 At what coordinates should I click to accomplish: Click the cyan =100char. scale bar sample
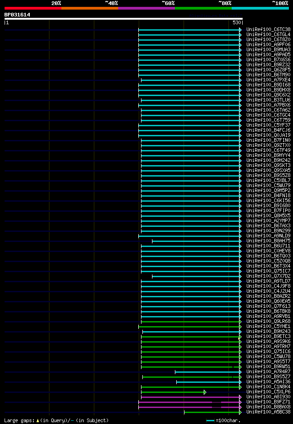tap(210, 420)
